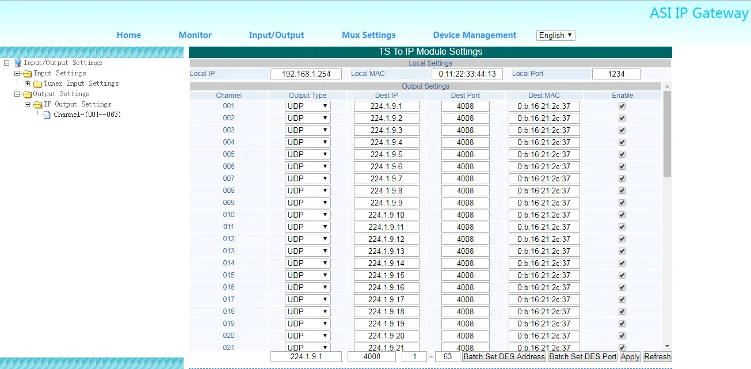Screen dimensions: 751x369
Task: Uncheck Enable for channel 011
Action: click(622, 227)
